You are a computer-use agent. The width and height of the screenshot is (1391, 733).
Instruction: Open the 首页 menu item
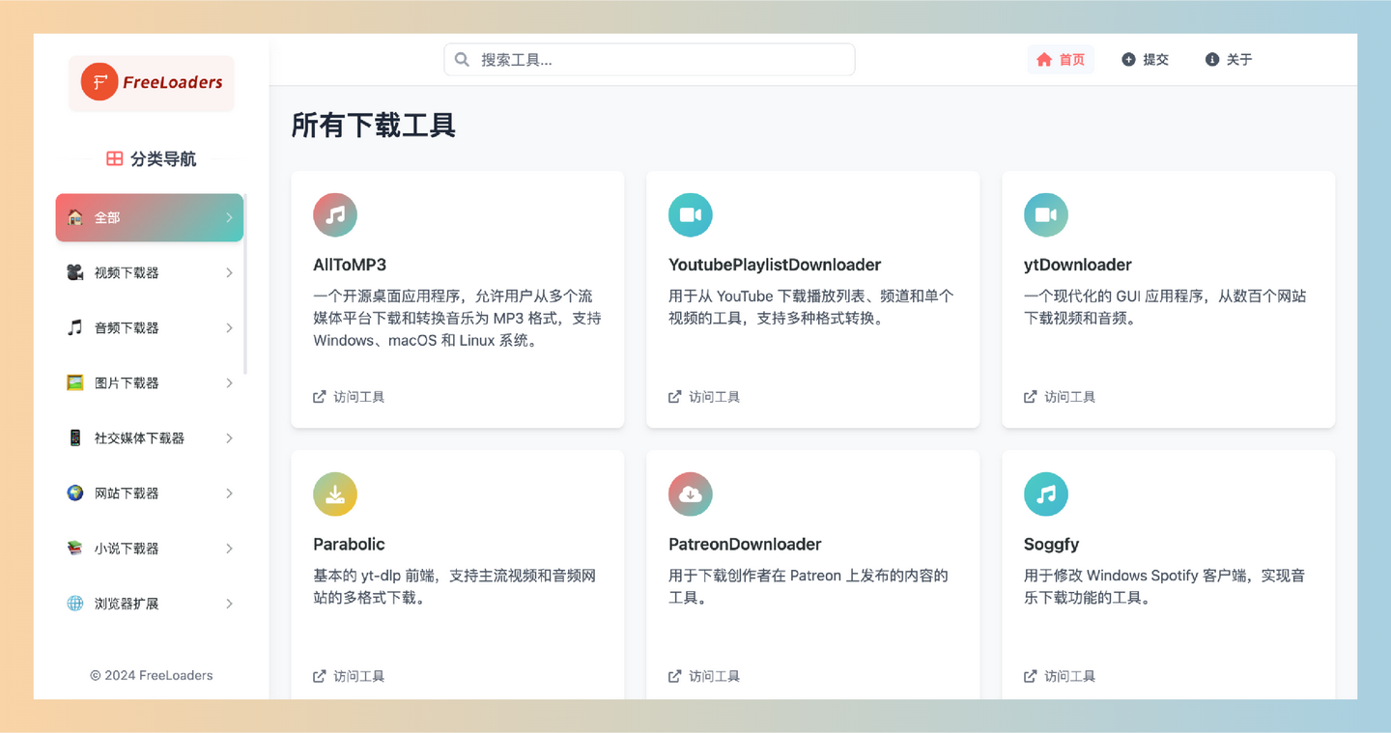pos(1061,59)
